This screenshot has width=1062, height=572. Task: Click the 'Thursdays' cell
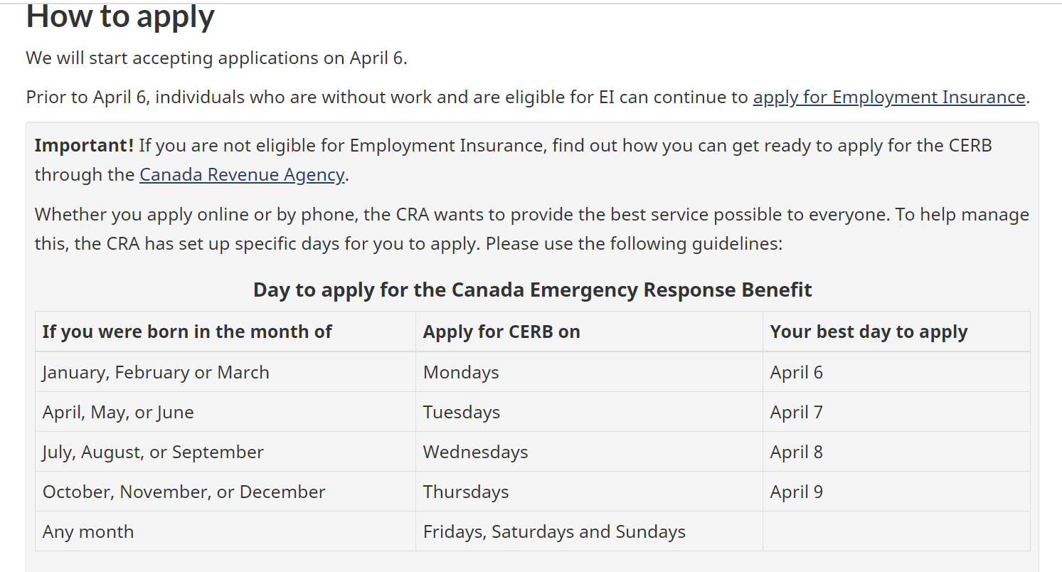tap(466, 492)
